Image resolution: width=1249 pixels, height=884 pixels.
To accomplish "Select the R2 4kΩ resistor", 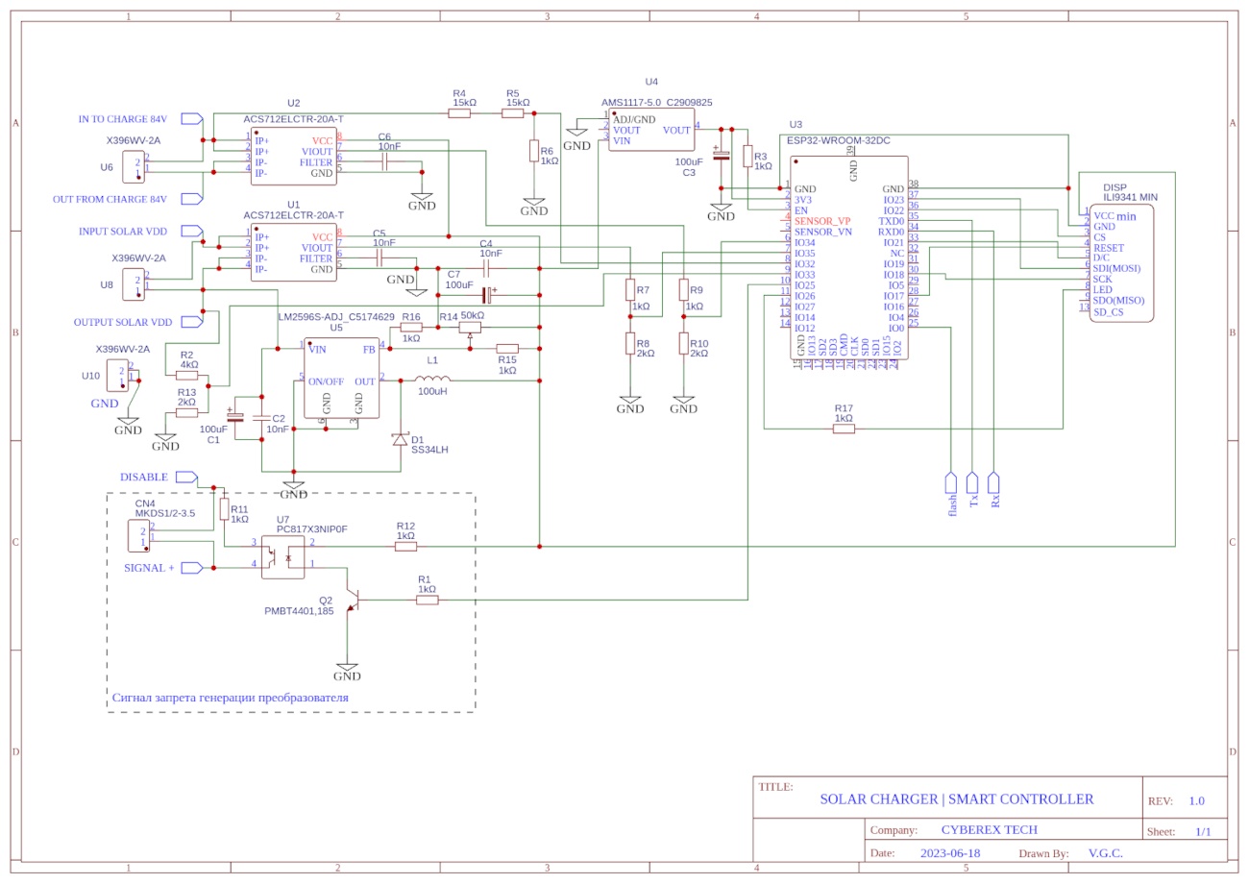I will pyautogui.click(x=187, y=376).
